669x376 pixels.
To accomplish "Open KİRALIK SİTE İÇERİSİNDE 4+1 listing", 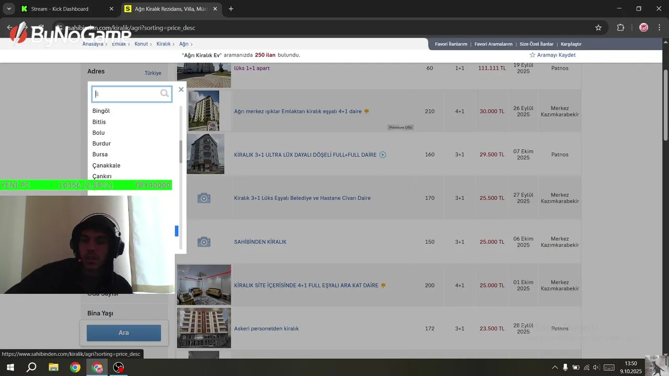I will [306, 286].
